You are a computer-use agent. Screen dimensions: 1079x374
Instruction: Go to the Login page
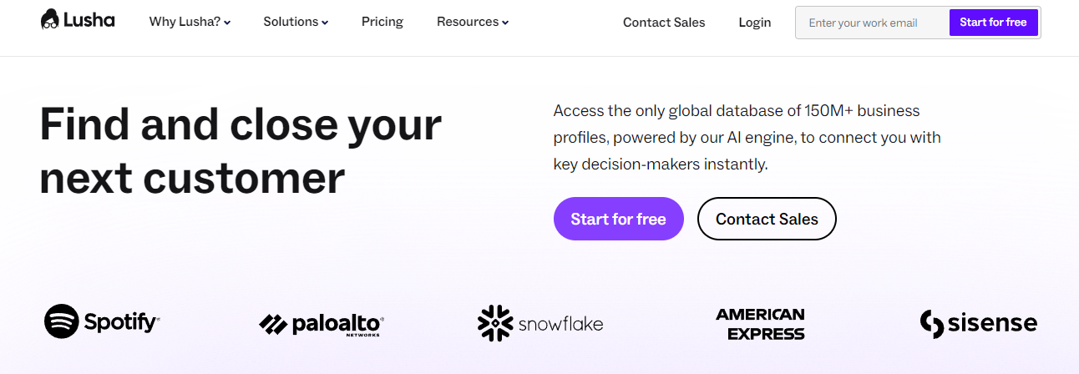click(x=755, y=23)
